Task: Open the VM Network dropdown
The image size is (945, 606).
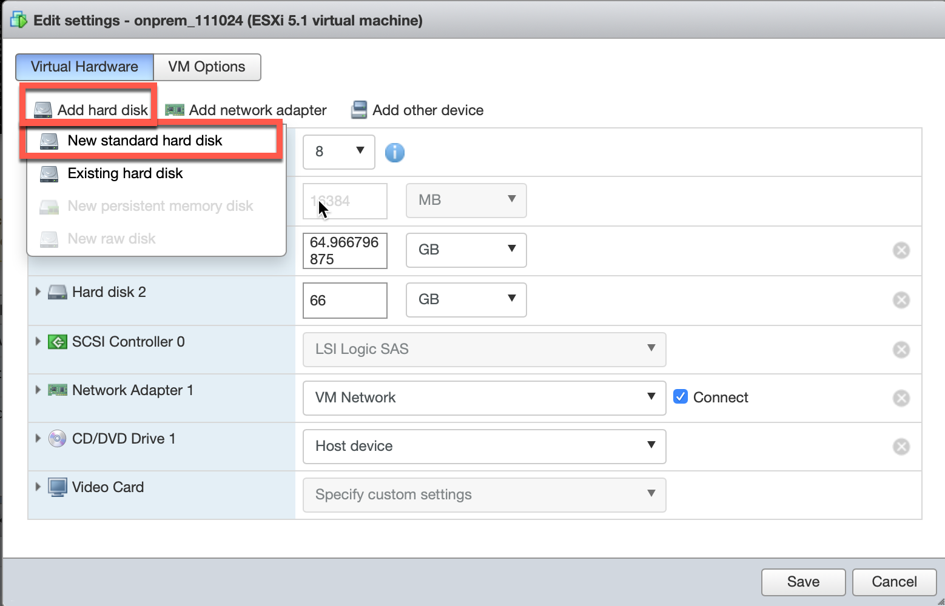Action: pos(485,398)
